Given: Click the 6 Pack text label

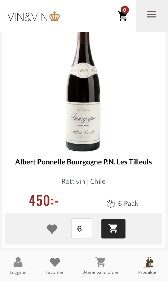Looking at the screenshot, I should [128, 204].
